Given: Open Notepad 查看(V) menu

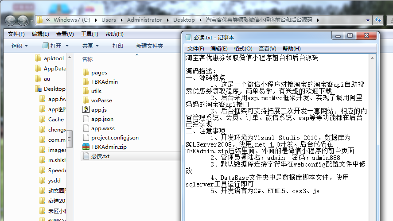Looking at the screenshot, I should coord(268,49).
